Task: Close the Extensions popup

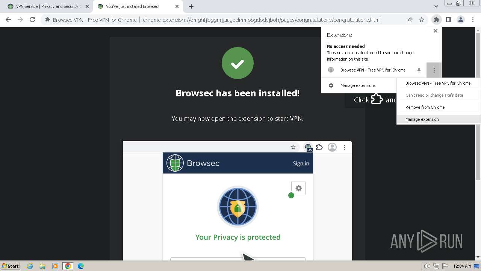Action: 436,31
